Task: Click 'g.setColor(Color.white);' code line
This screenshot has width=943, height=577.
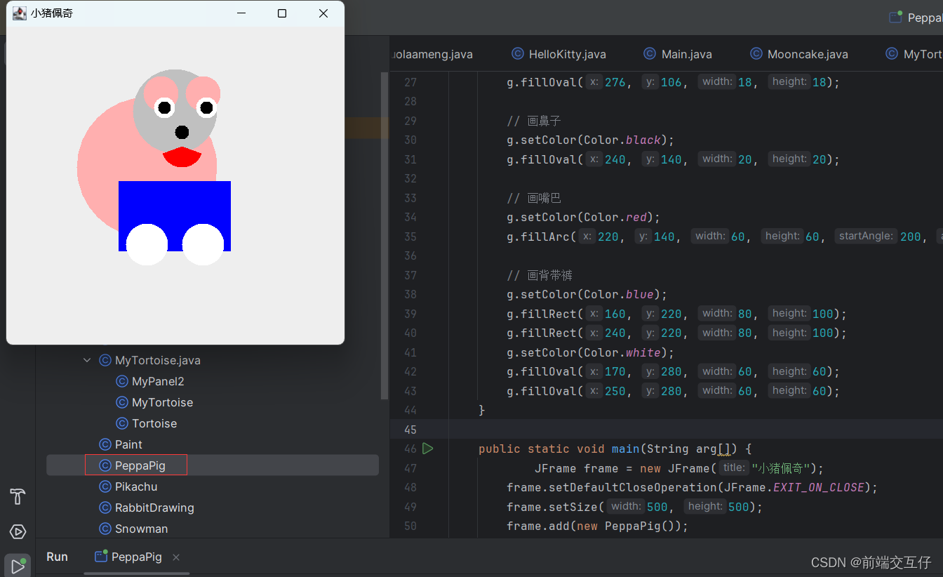Action: click(x=590, y=352)
